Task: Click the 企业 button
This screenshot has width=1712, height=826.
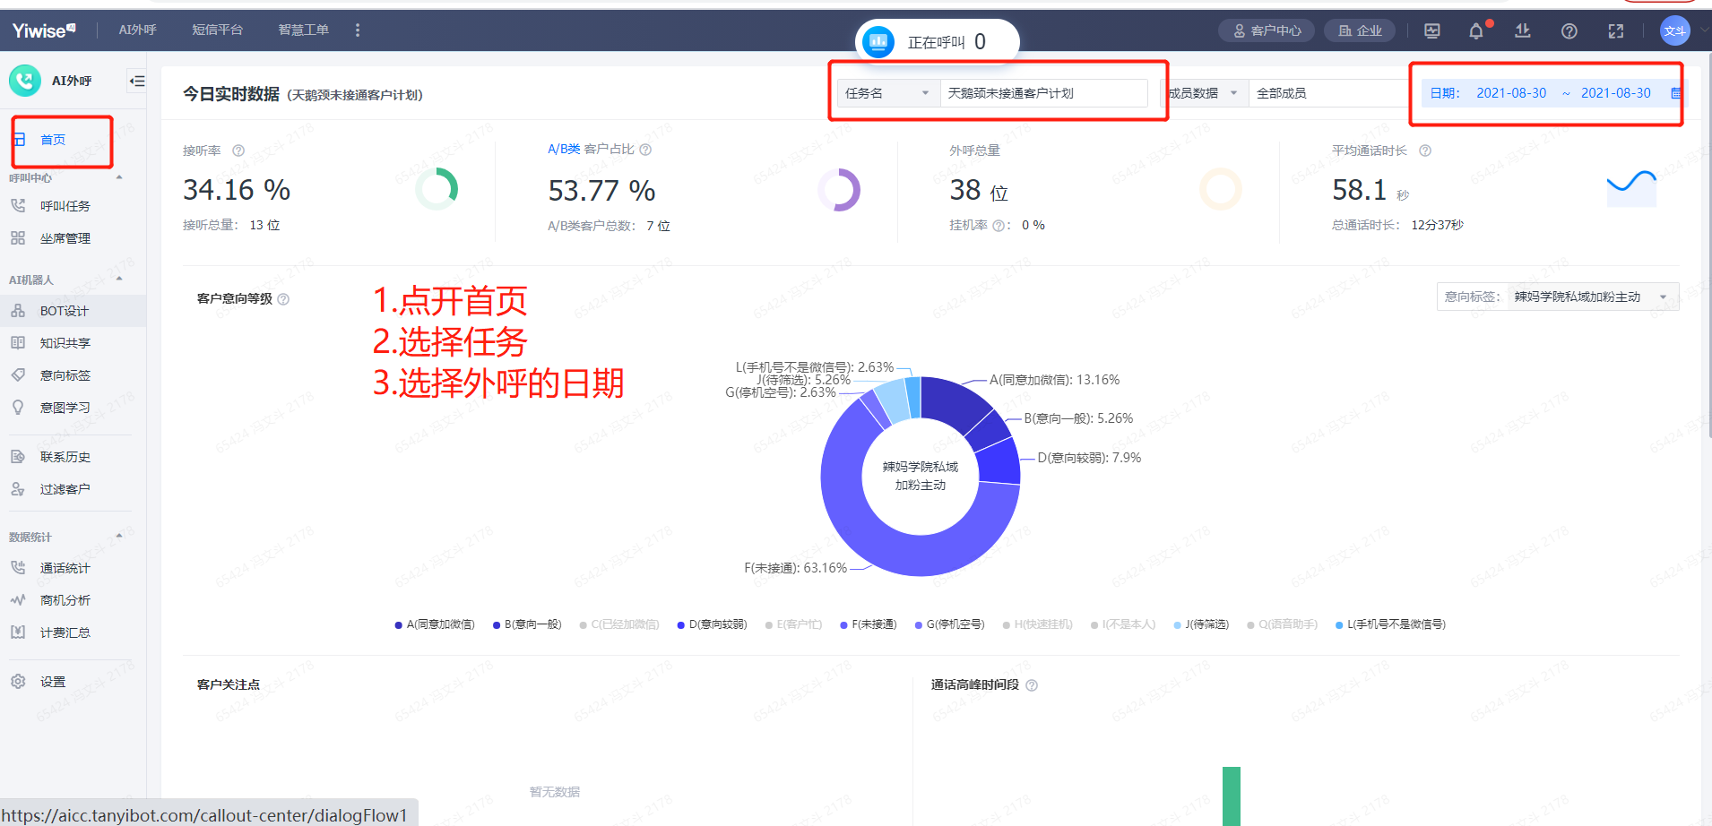Action: 1360,31
